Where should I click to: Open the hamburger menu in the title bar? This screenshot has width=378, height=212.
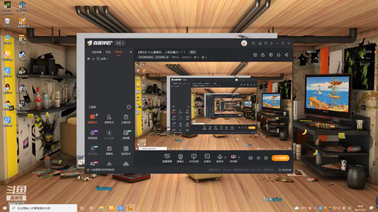[271, 43]
